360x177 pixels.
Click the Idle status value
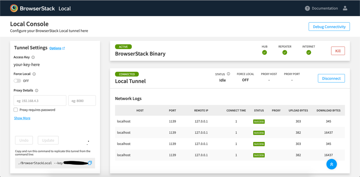pyautogui.click(x=223, y=80)
